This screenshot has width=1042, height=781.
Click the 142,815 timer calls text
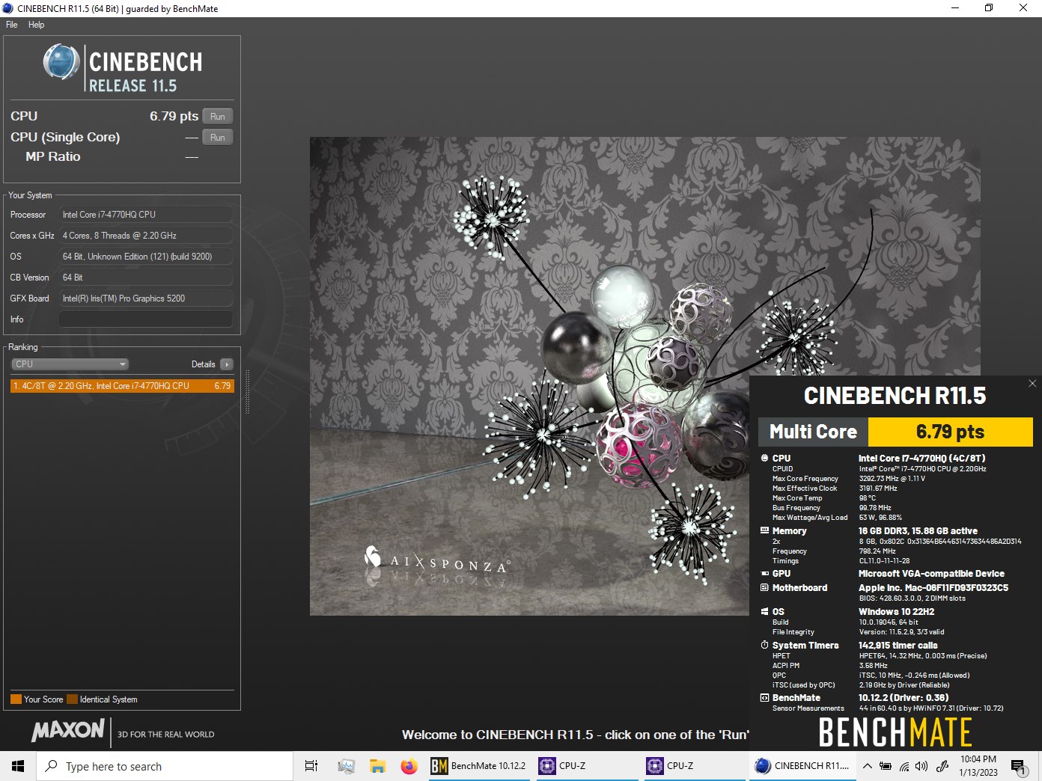pyautogui.click(x=898, y=645)
